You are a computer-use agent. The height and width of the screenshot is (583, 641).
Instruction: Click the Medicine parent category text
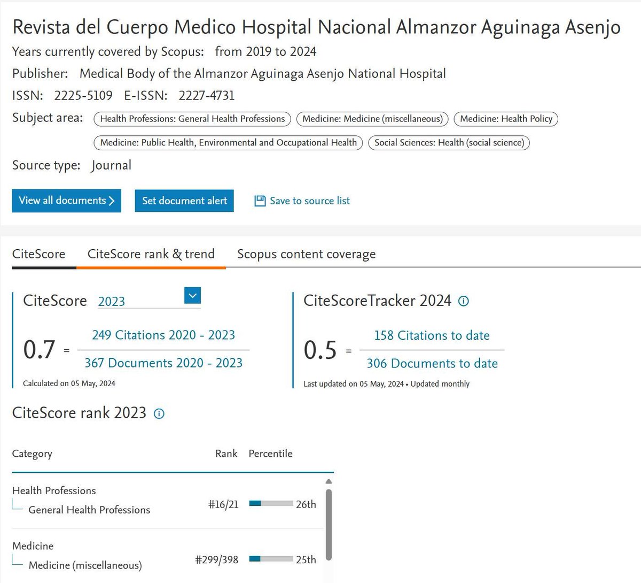click(x=33, y=546)
